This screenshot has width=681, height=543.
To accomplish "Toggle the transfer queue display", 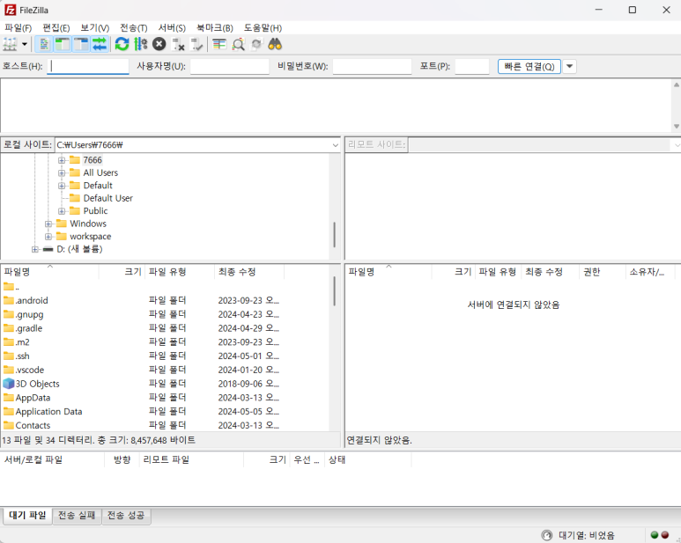I will coord(100,44).
